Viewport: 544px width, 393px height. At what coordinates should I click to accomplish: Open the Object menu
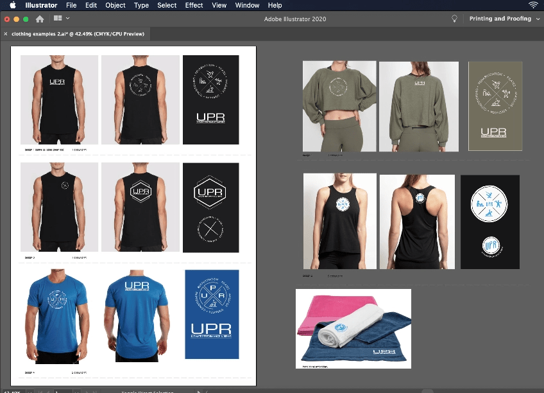[115, 5]
